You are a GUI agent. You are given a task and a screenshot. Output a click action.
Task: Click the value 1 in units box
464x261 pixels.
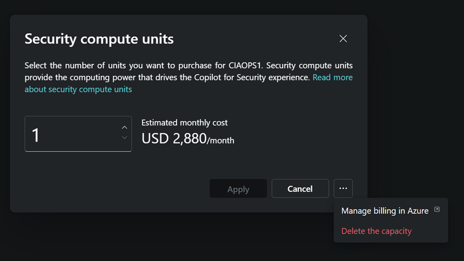(x=36, y=135)
